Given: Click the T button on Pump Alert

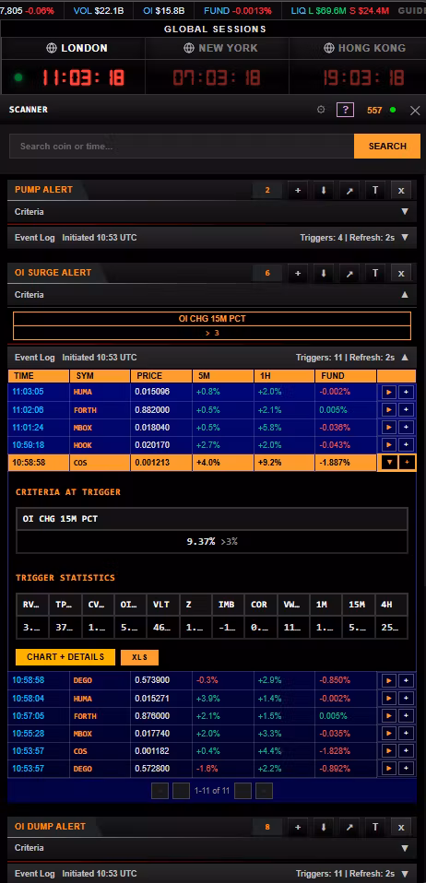Looking at the screenshot, I should 375,191.
